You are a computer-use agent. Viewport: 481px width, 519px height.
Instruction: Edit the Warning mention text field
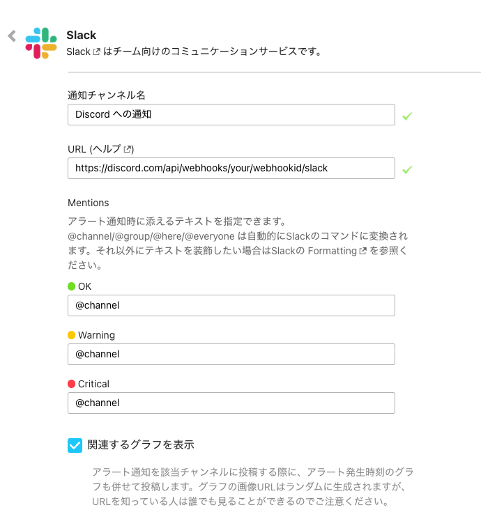[231, 355]
